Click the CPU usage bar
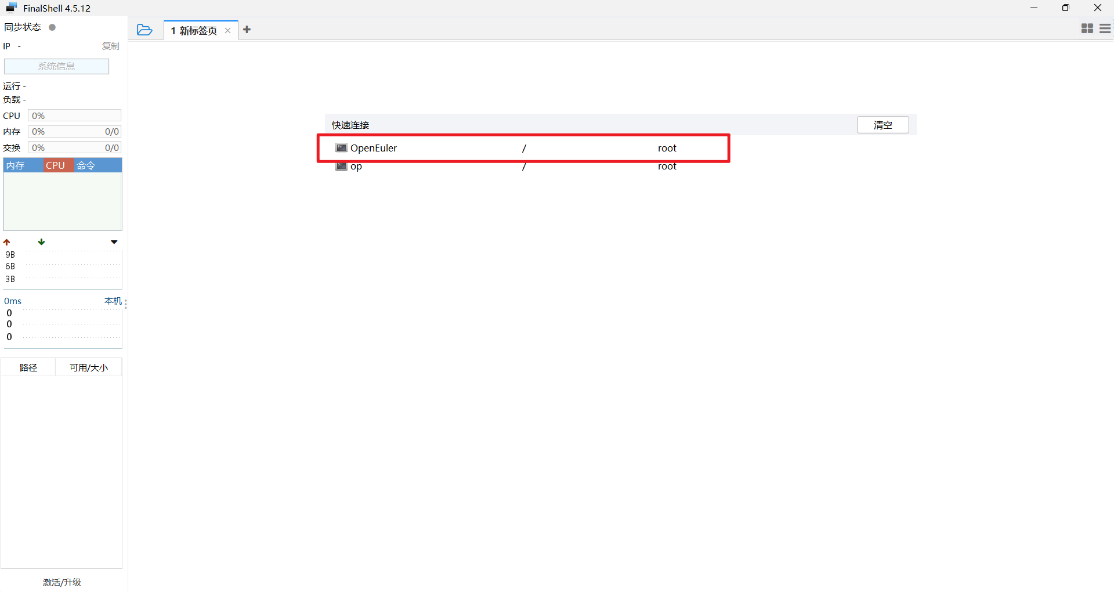The height and width of the screenshot is (592, 1114). [74, 115]
